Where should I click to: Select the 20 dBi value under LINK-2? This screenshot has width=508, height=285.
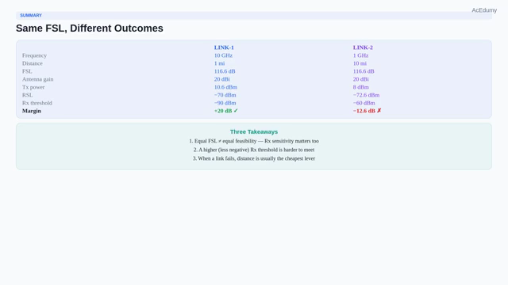(361, 79)
